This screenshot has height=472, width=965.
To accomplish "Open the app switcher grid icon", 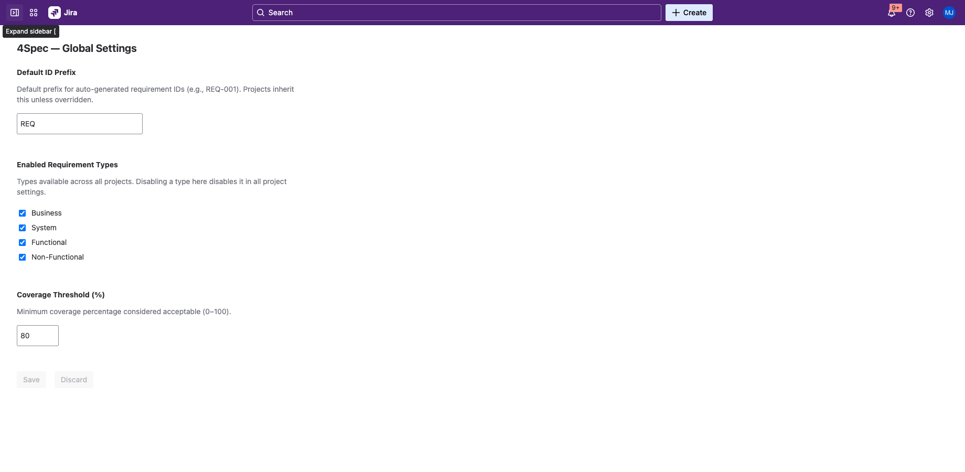I will click(x=34, y=13).
